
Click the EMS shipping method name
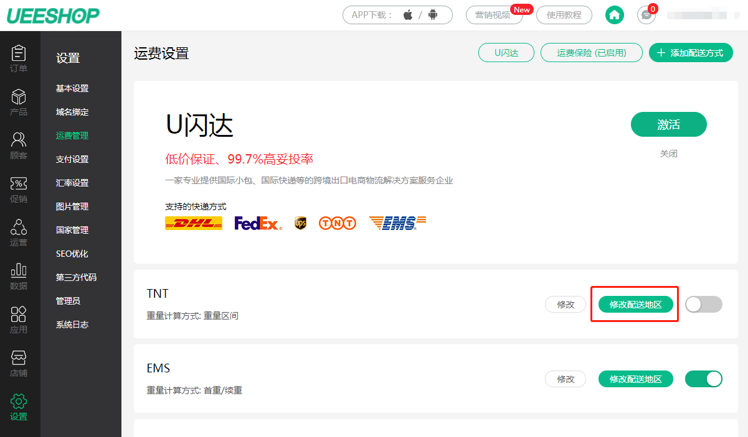pyautogui.click(x=158, y=368)
